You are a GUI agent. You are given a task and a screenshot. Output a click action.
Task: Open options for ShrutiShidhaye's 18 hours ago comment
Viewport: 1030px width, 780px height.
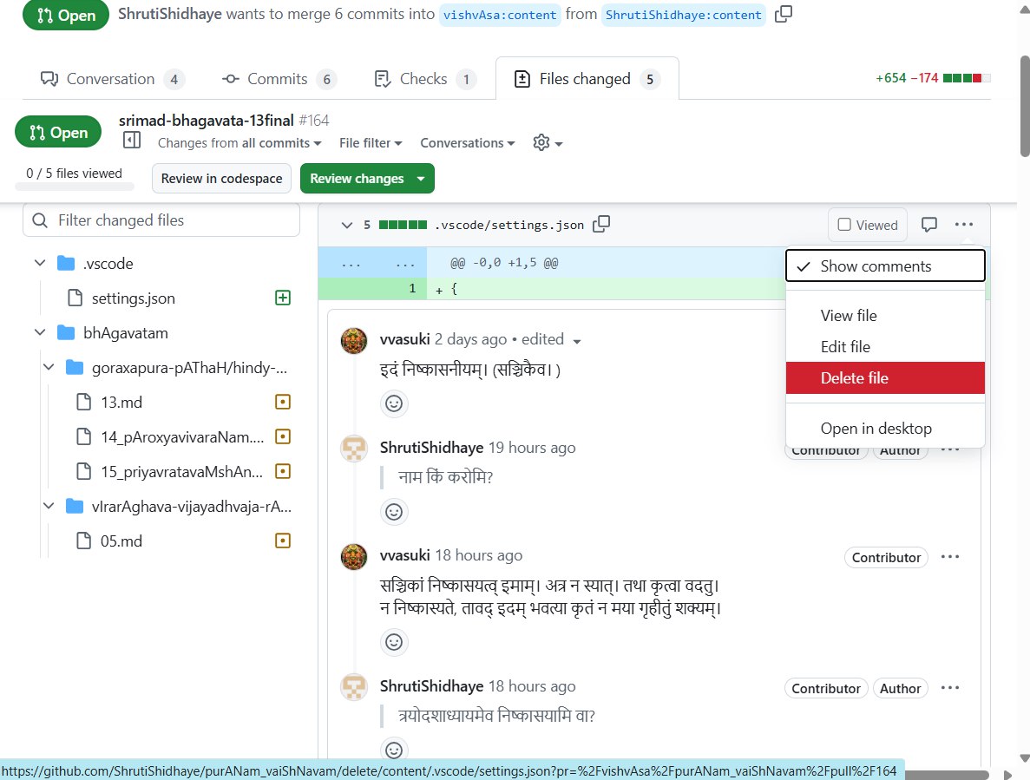pos(950,687)
